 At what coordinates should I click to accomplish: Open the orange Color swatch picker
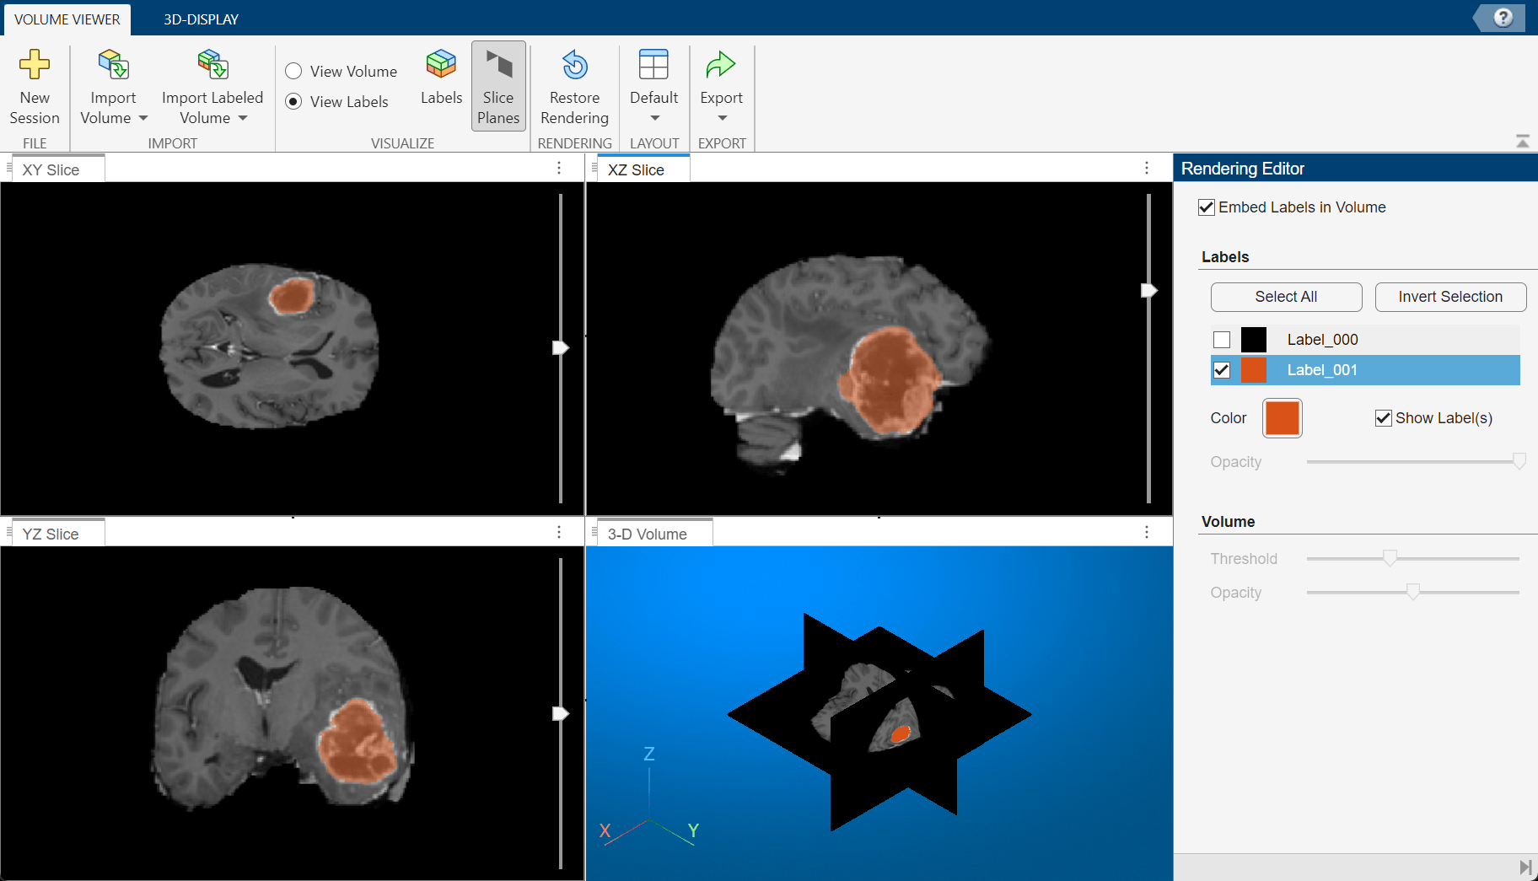pos(1282,418)
